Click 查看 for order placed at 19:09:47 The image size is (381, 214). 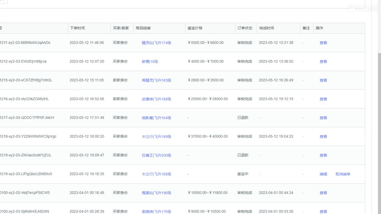tap(323, 155)
